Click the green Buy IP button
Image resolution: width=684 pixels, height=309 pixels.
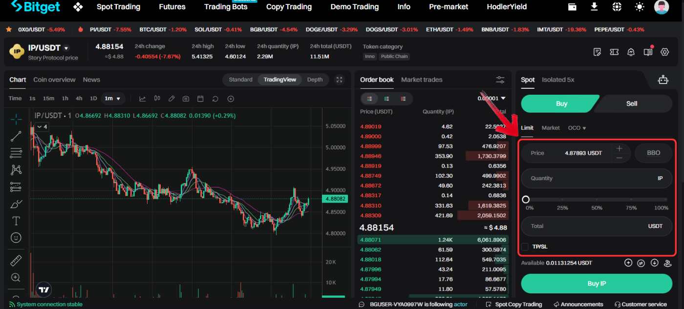pyautogui.click(x=597, y=284)
